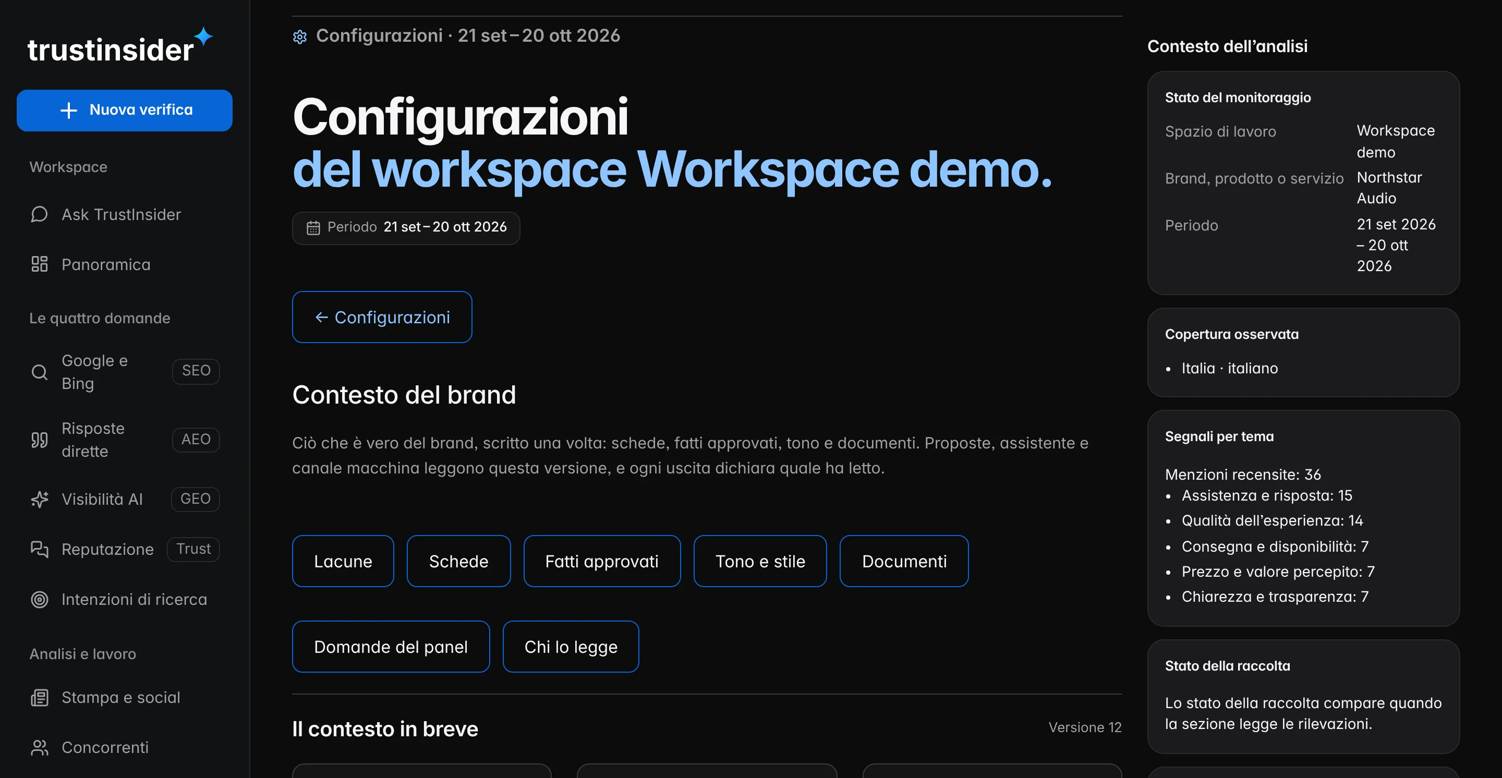Click the Visibilità AI sparkle icon
1502x778 pixels.
39,500
